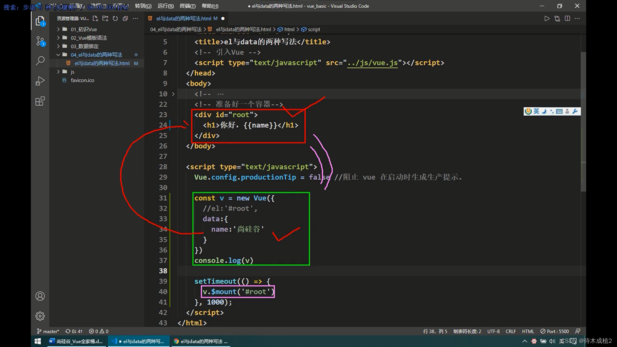Split the editor to the right

pos(568,19)
